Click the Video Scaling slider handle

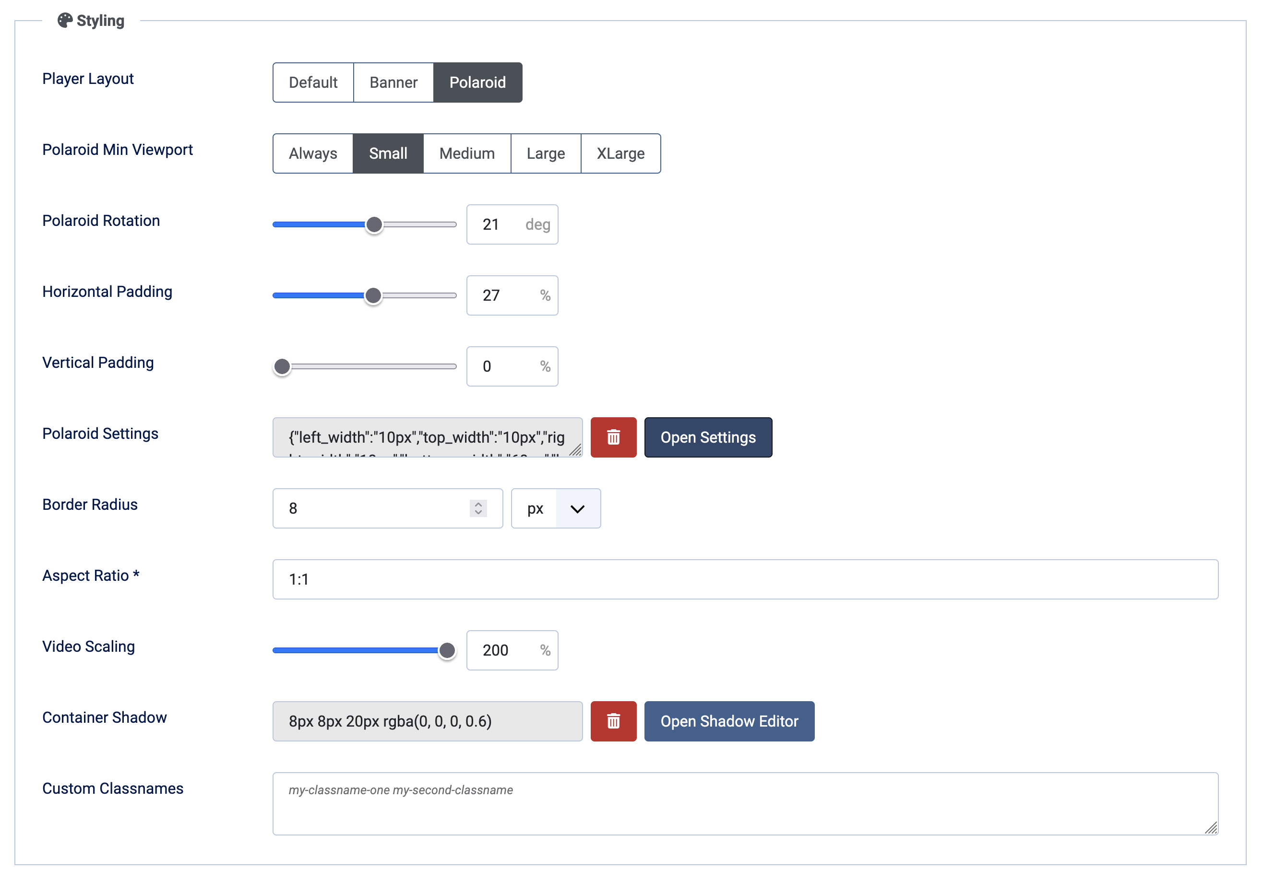447,650
